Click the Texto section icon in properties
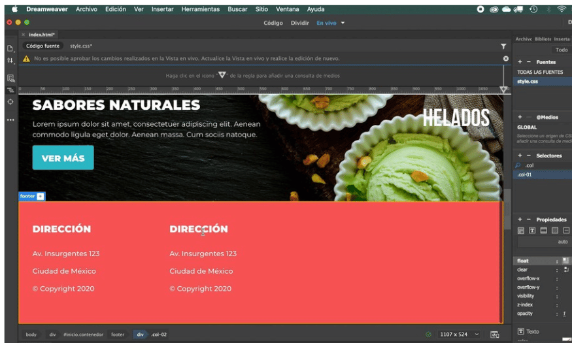572x343 pixels. (x=520, y=331)
